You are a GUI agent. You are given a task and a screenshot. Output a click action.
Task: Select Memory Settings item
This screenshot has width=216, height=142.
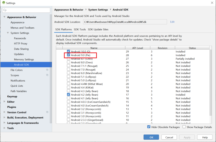click(x=24, y=59)
